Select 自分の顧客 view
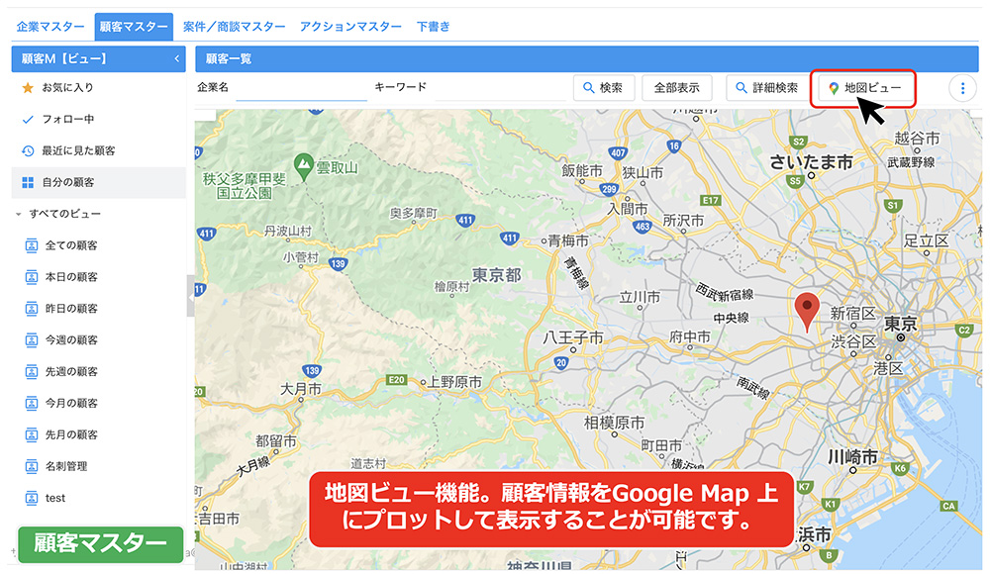This screenshot has height=574, width=990. 67,182
